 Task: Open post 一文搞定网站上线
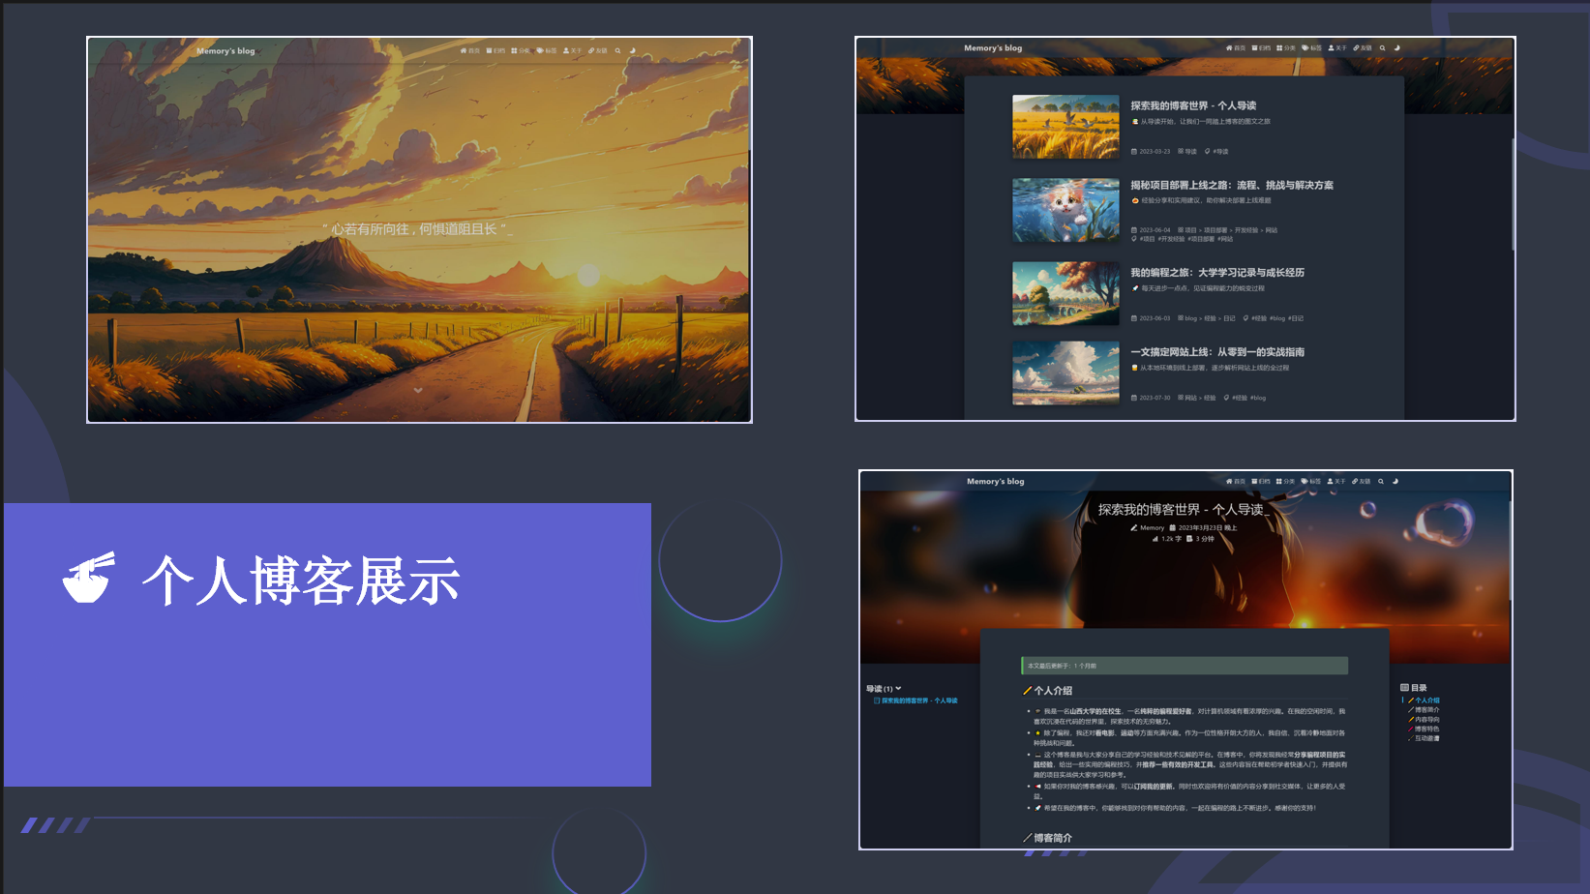tap(1217, 352)
